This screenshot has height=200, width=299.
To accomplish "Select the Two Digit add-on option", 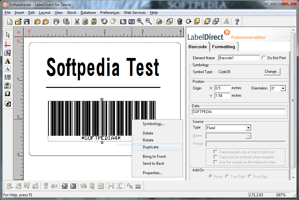I will pyautogui.click(x=227, y=176).
